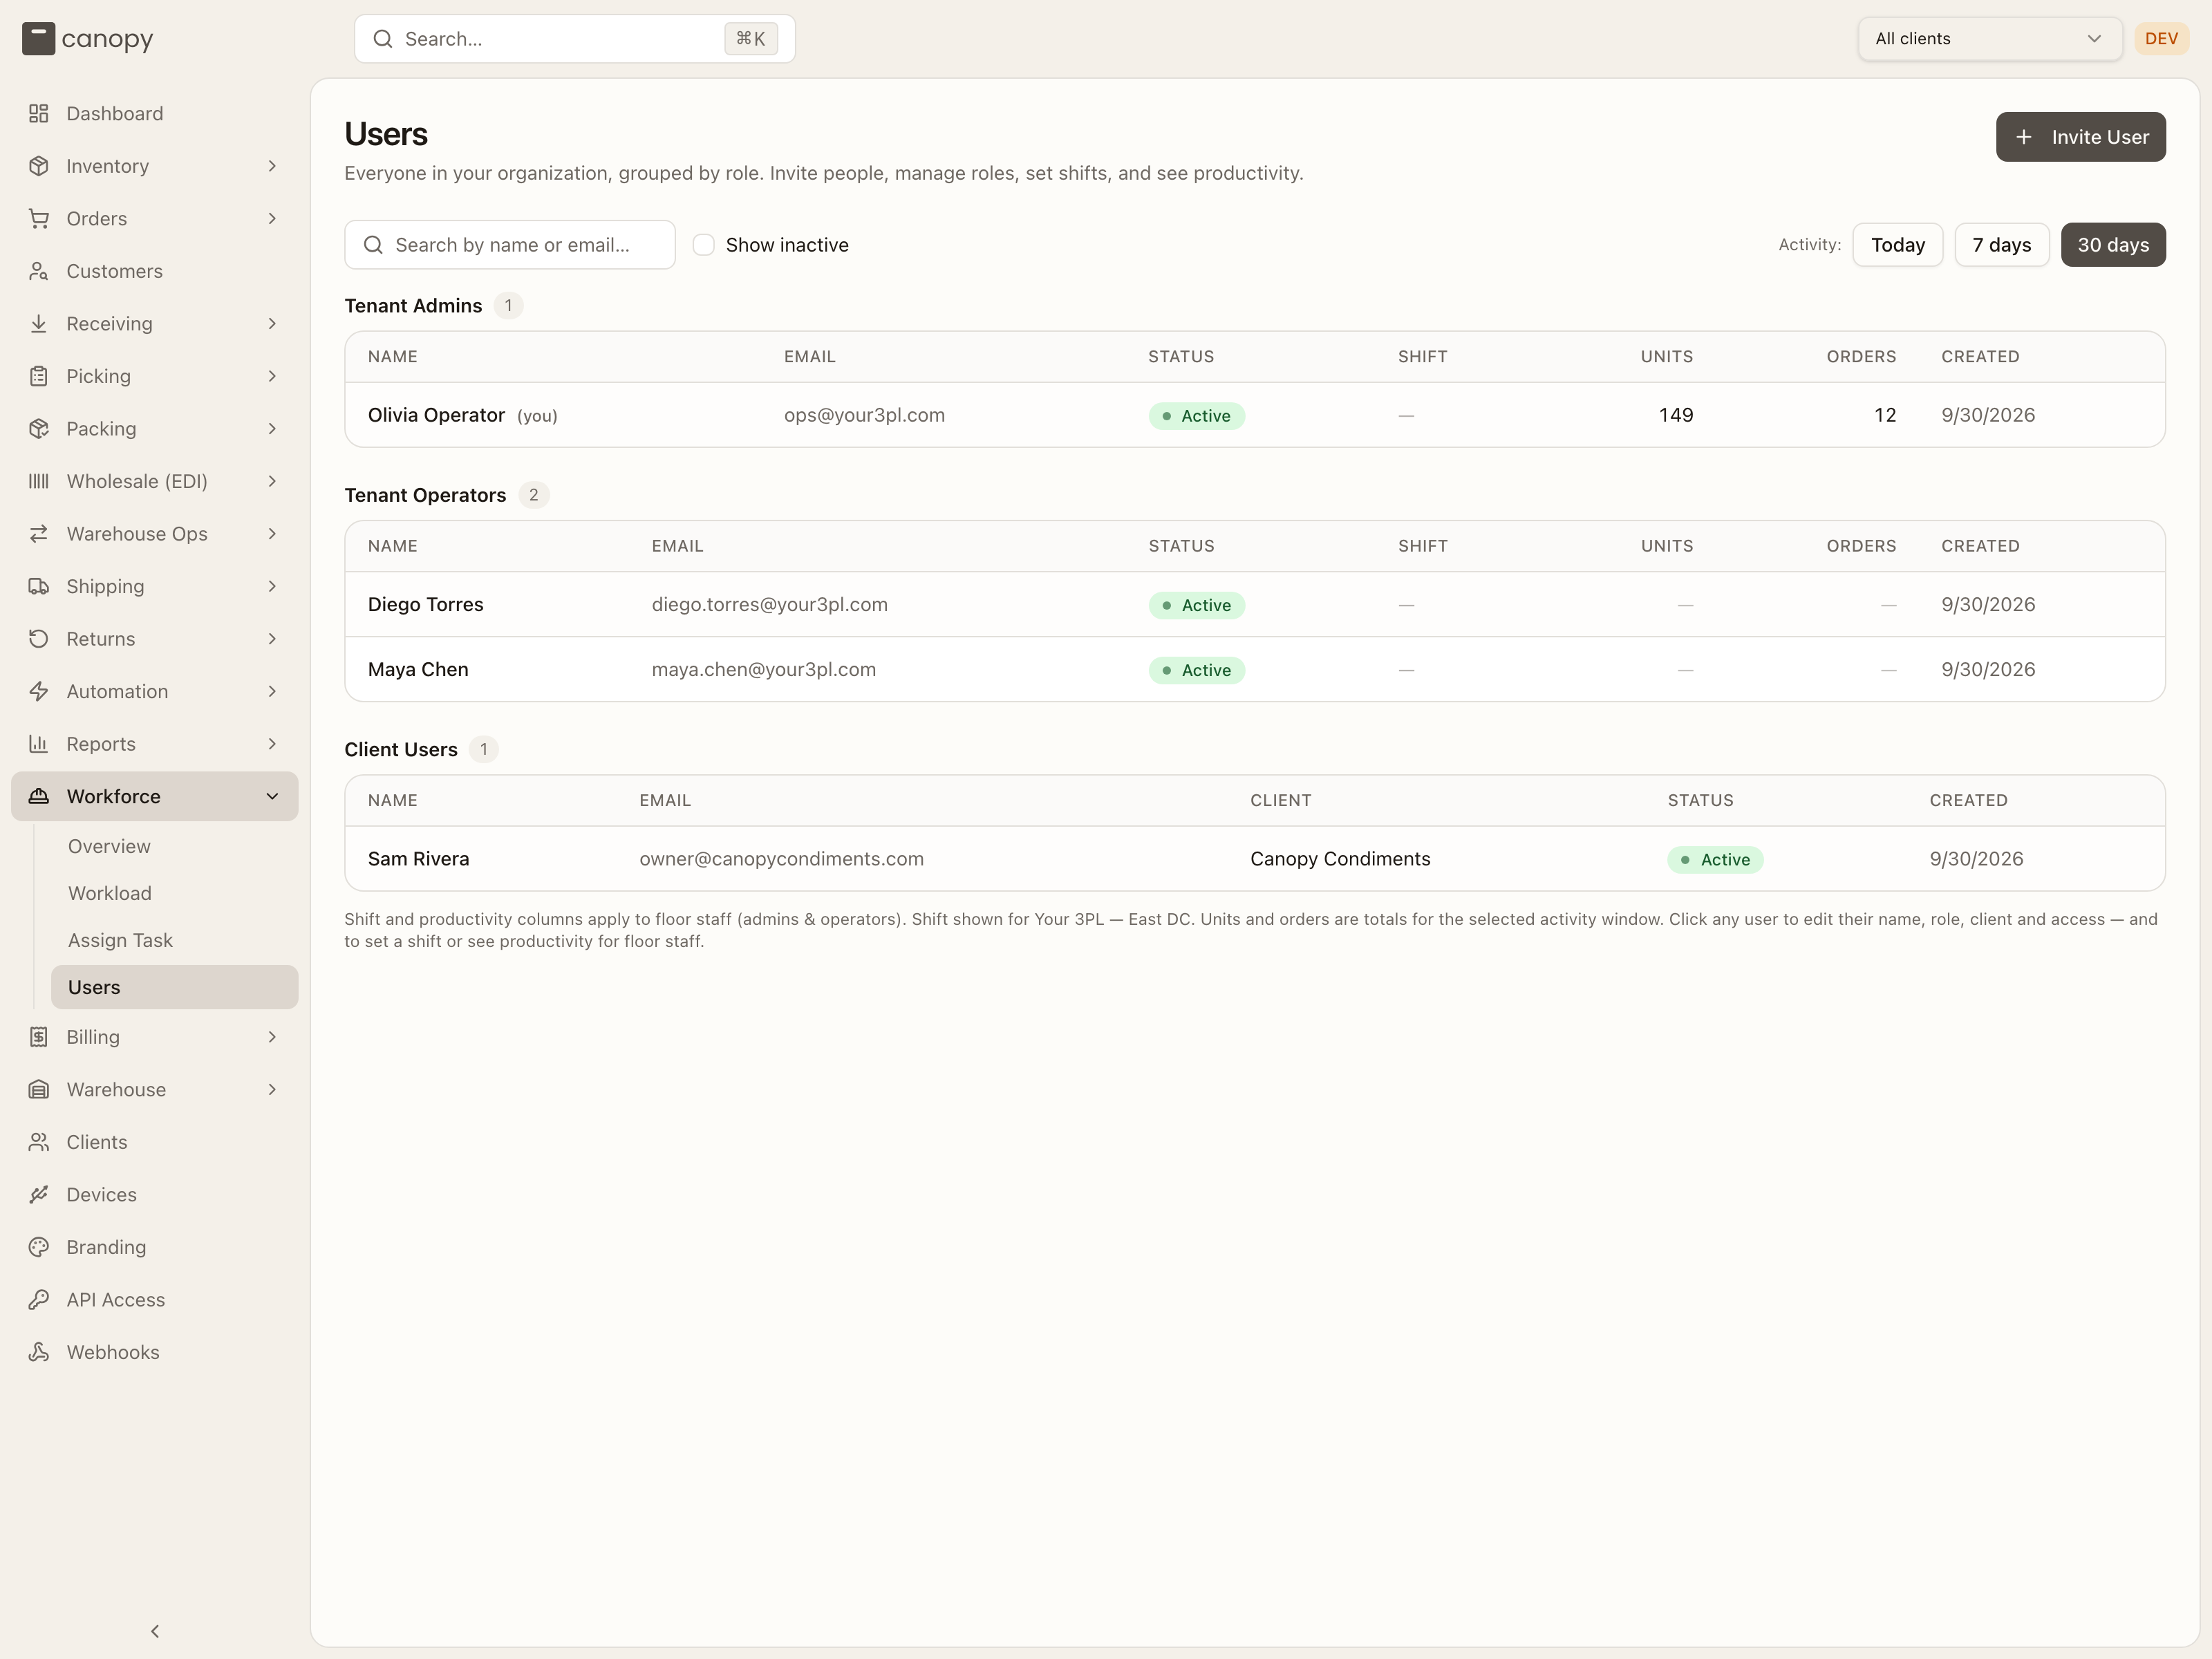This screenshot has width=2212, height=1659.
Task: Set activity window to Today
Action: pos(1897,245)
